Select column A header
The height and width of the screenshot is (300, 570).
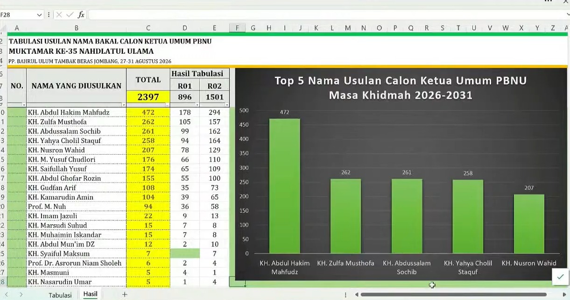(17, 28)
